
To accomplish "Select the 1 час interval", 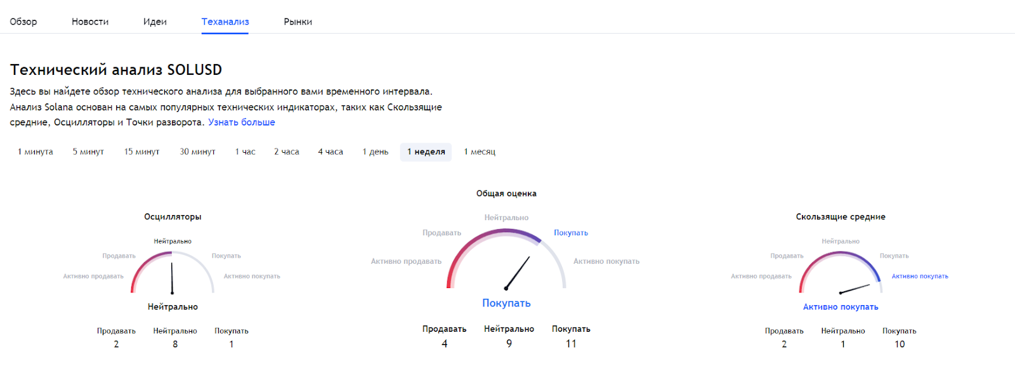I will [245, 152].
